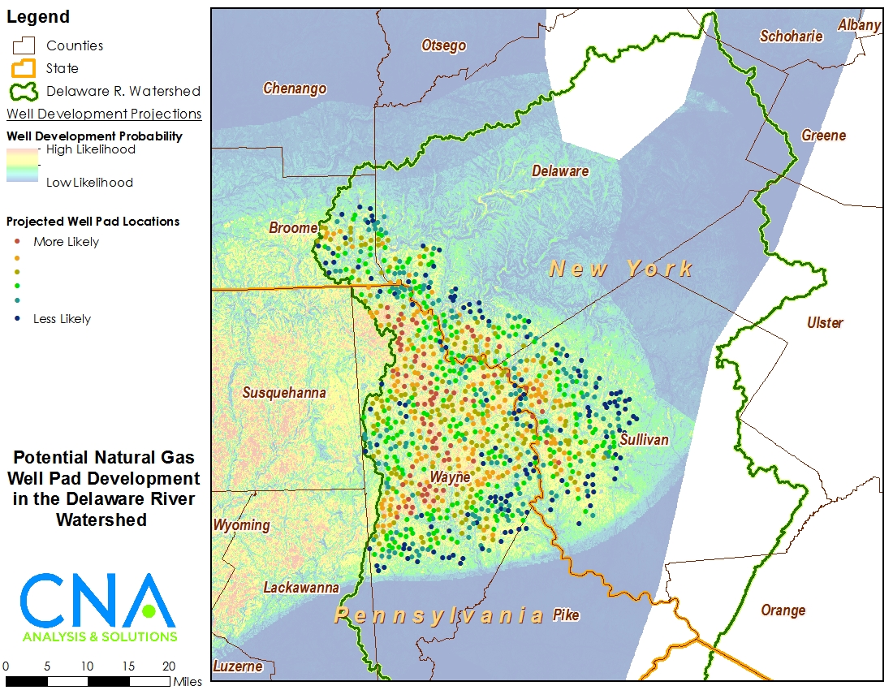Click the Ulster county label
The height and width of the screenshot is (690, 893).
point(826,323)
